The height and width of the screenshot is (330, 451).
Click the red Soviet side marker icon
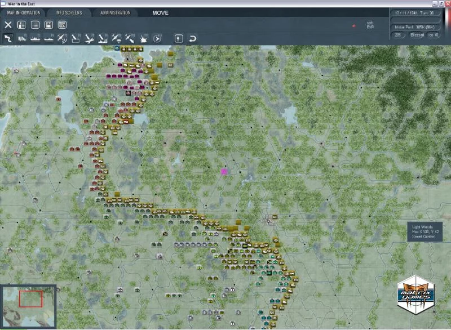point(354,26)
